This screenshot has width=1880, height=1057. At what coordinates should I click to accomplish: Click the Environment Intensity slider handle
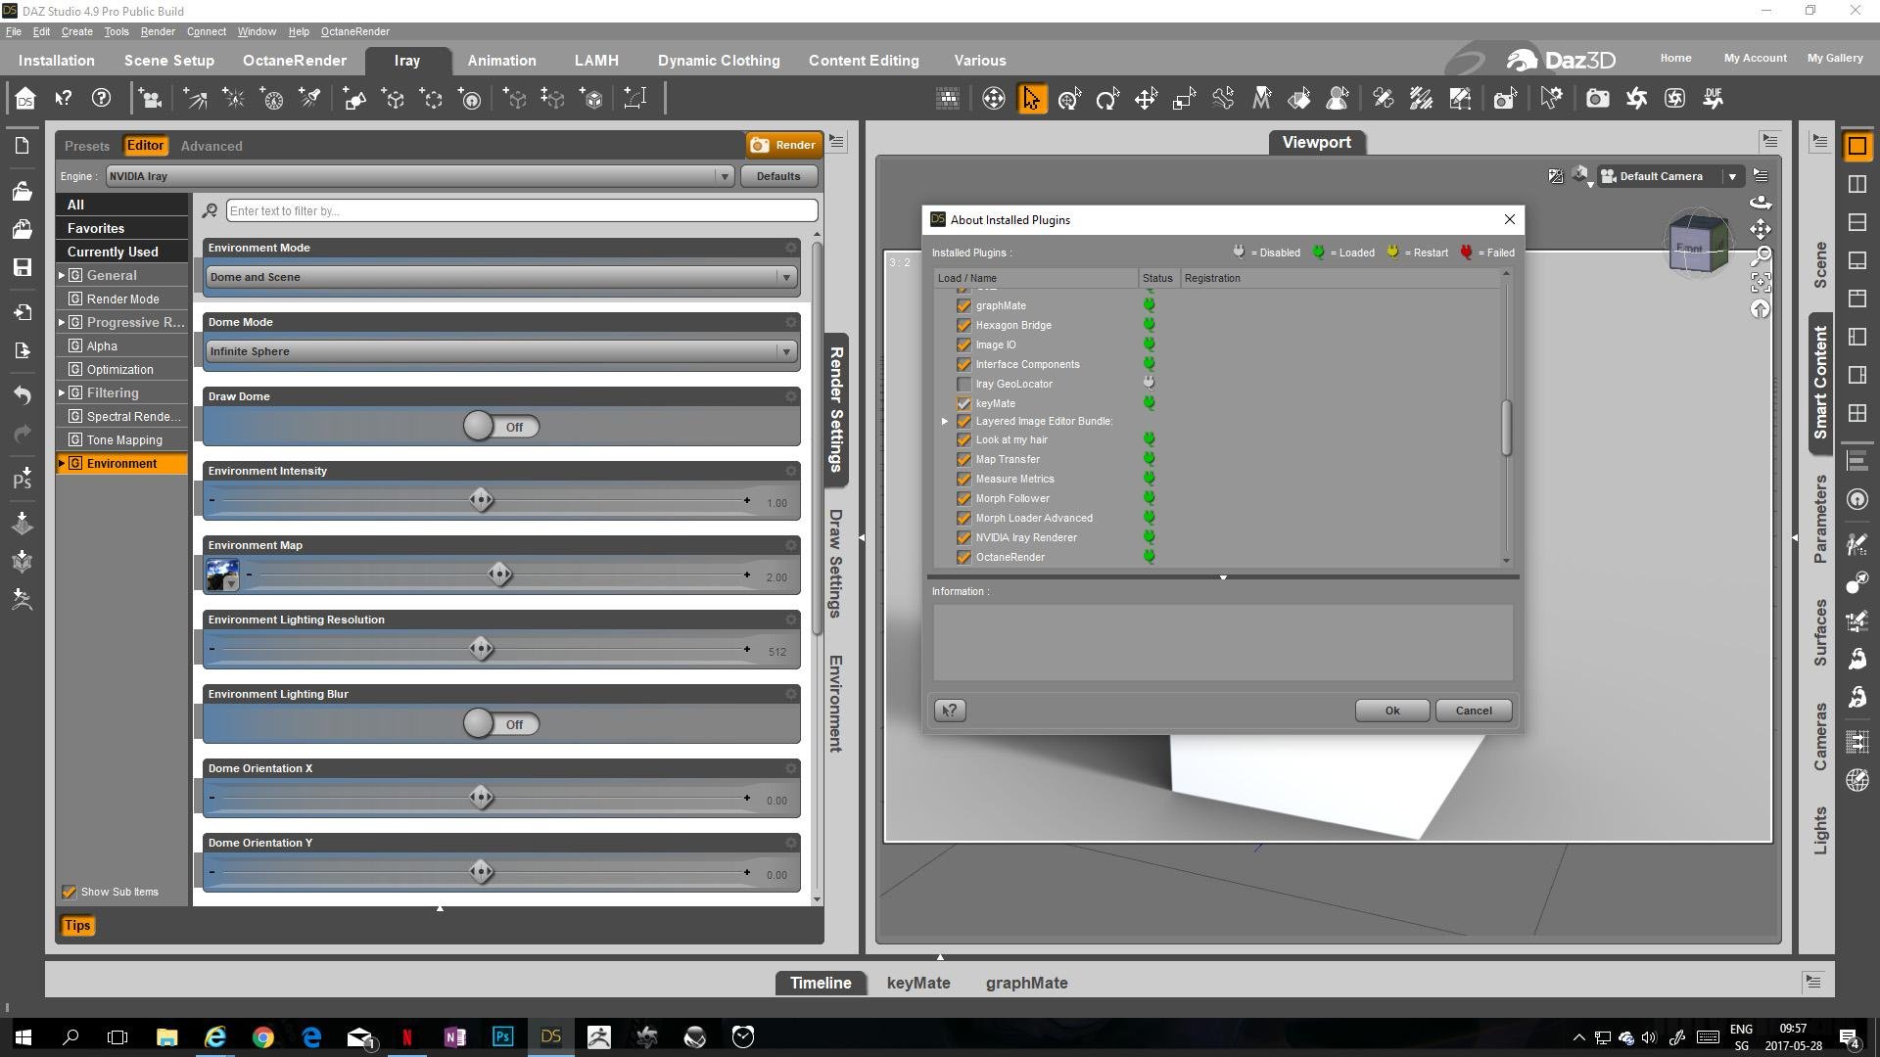tap(481, 500)
